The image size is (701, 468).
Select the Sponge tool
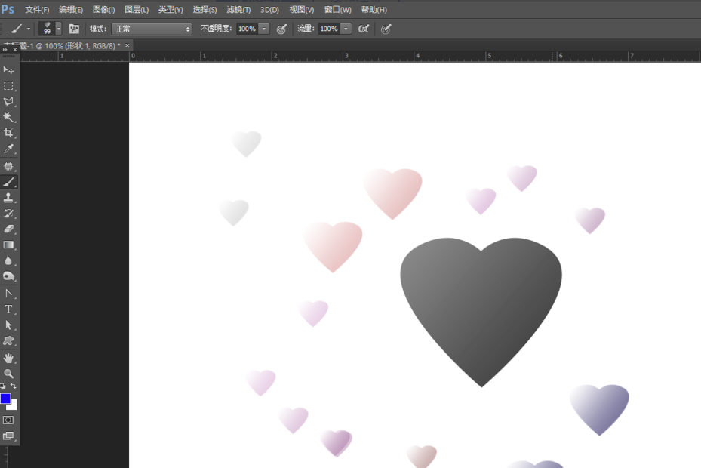pos(8,276)
